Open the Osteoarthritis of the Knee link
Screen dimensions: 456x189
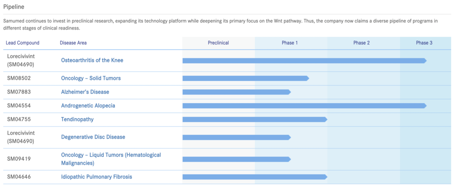coord(92,60)
